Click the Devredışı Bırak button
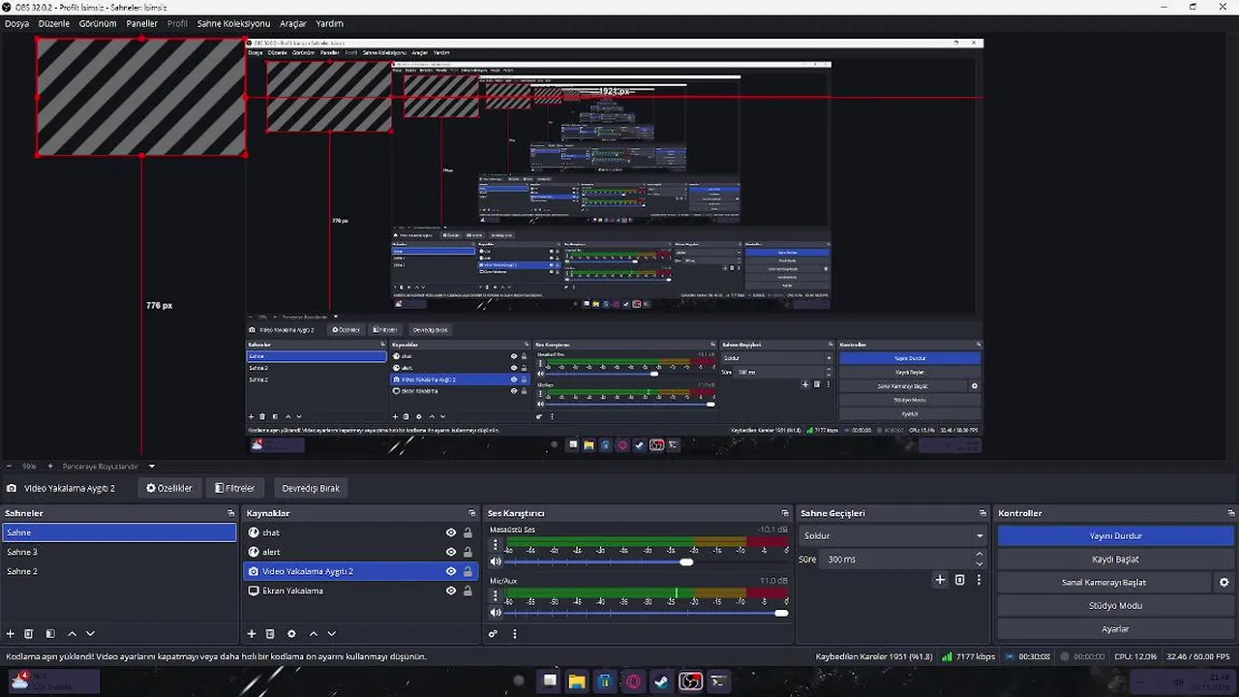1239x697 pixels. point(311,488)
